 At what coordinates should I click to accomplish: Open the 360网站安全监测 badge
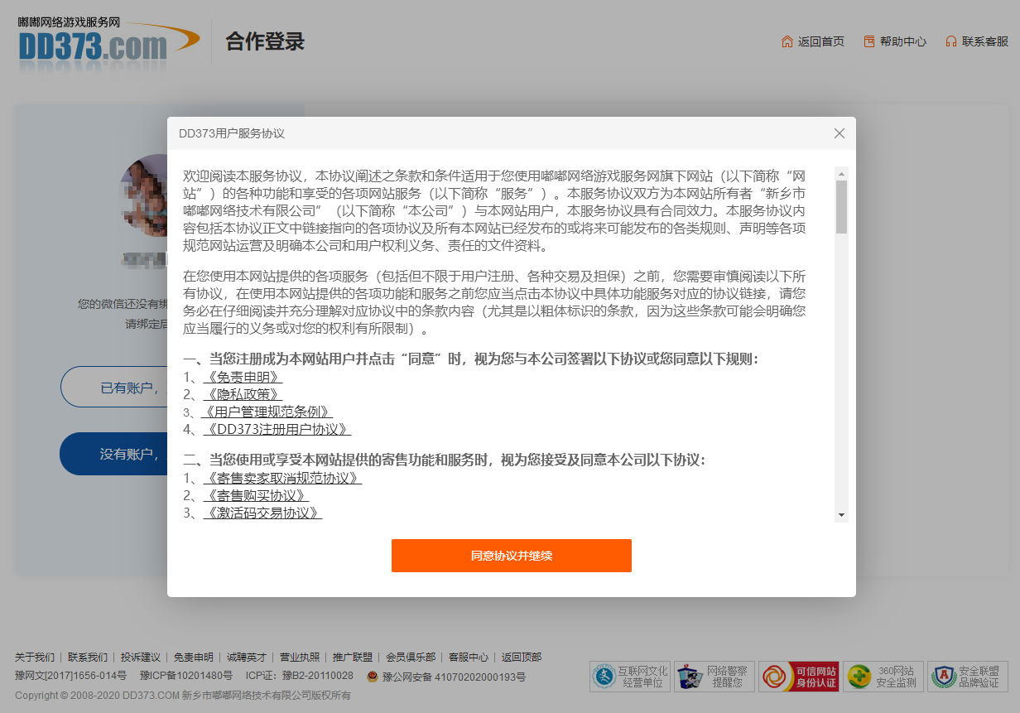tap(883, 677)
